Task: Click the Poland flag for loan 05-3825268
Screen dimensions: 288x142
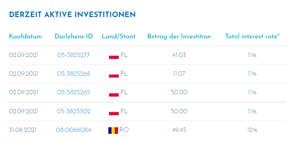Action: [x=114, y=74]
